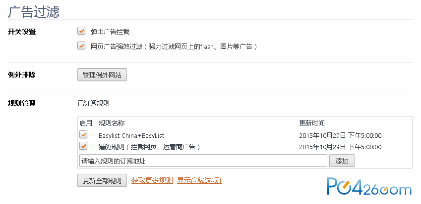Disable 网页广告强效过滤 checkbox
The image size is (421, 204).
(x=81, y=46)
